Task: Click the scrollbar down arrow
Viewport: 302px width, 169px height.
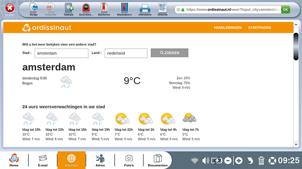Action: tap(296, 144)
